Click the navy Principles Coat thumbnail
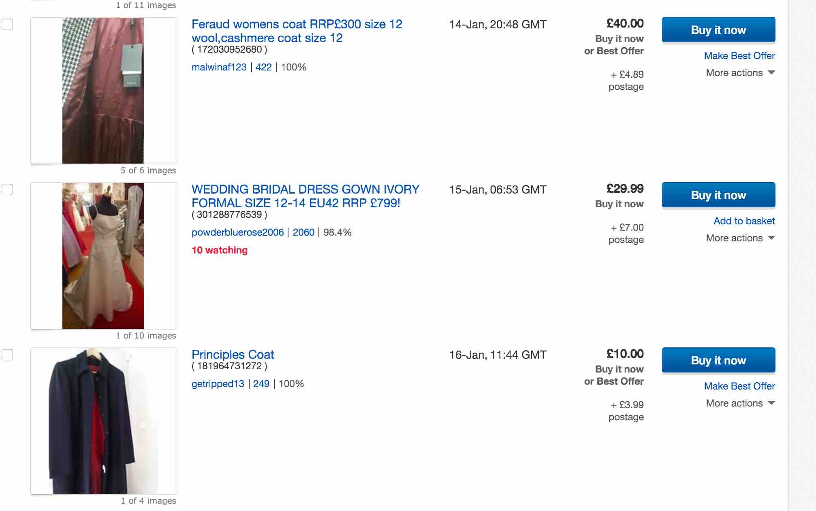816x511 pixels. 103,421
